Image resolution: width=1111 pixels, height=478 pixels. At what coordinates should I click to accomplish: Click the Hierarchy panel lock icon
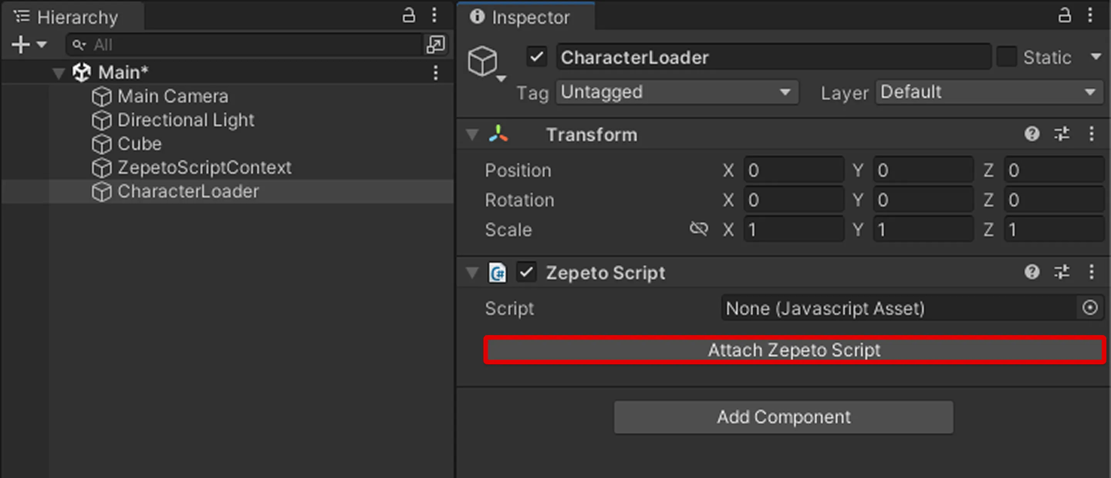[x=409, y=15]
